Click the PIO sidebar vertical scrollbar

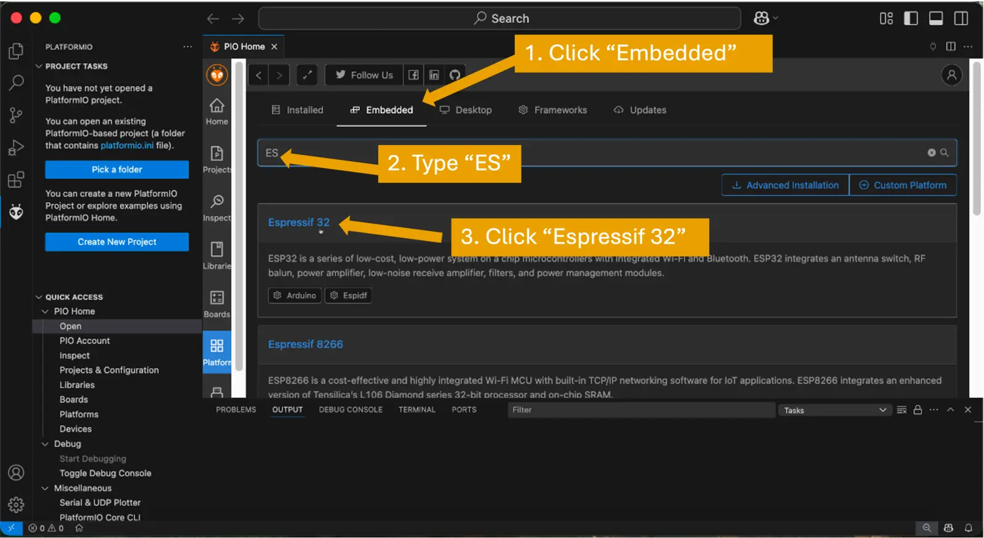click(x=239, y=215)
